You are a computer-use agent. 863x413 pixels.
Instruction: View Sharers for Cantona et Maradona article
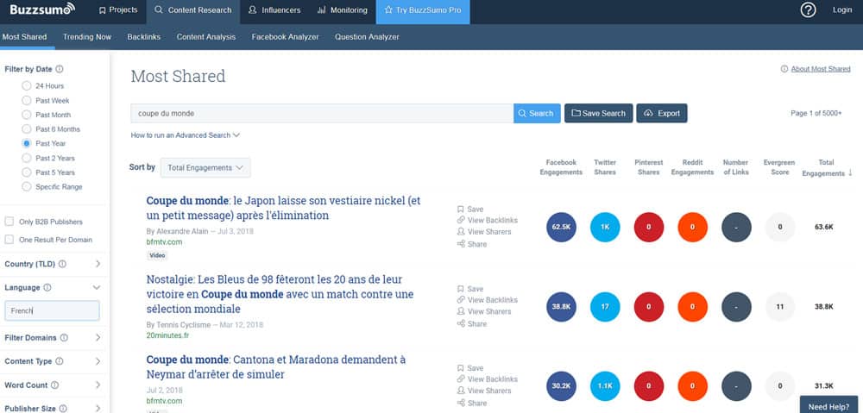coord(484,391)
